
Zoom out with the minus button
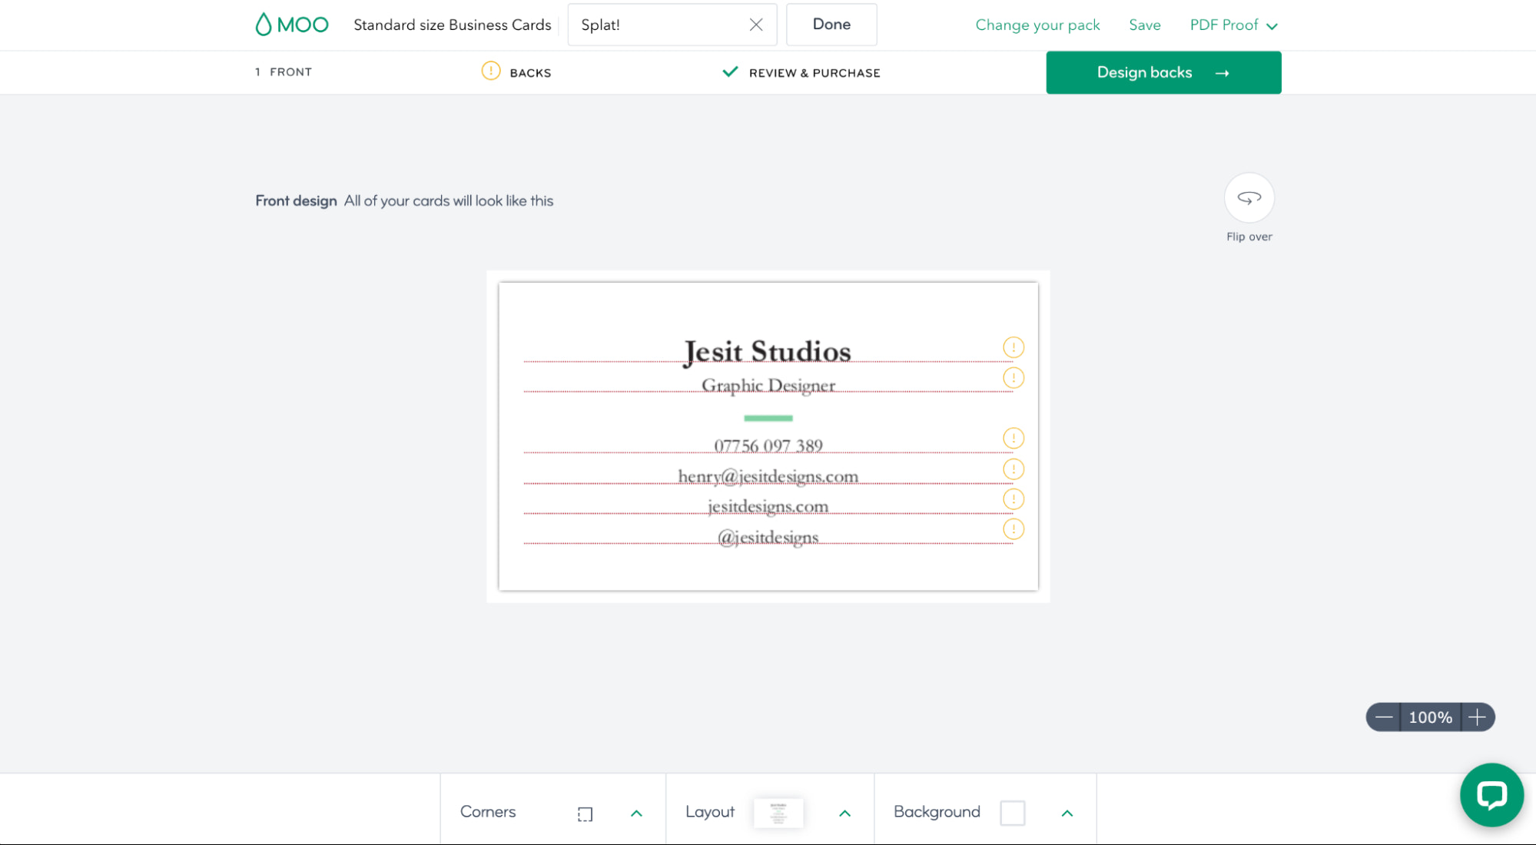[1383, 717]
